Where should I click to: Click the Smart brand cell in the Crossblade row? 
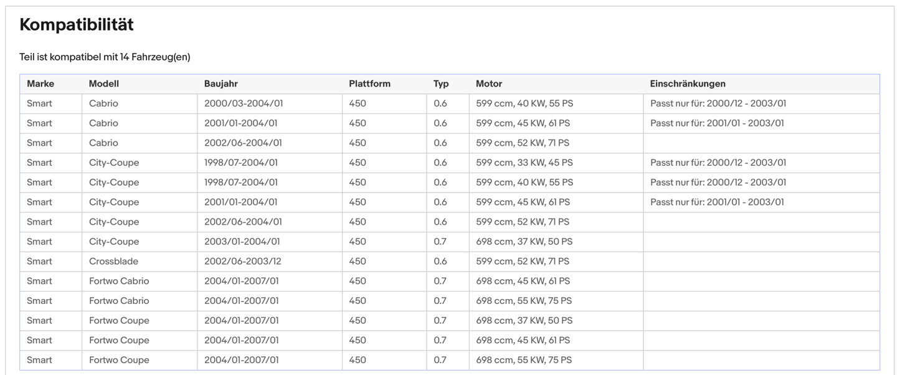pos(39,261)
